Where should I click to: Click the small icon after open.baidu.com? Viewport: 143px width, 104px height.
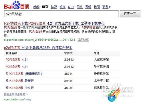tap(29, 100)
